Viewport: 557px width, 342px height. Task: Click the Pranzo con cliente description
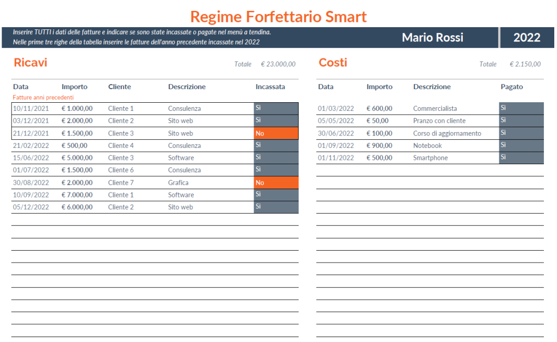click(439, 121)
